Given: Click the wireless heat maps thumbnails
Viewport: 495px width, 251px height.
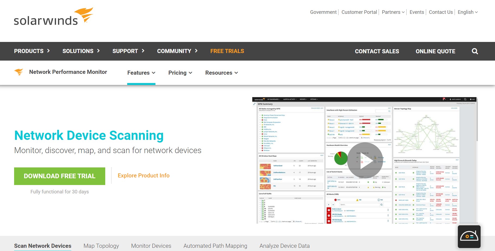Looking at the screenshot, I should [x=265, y=176].
